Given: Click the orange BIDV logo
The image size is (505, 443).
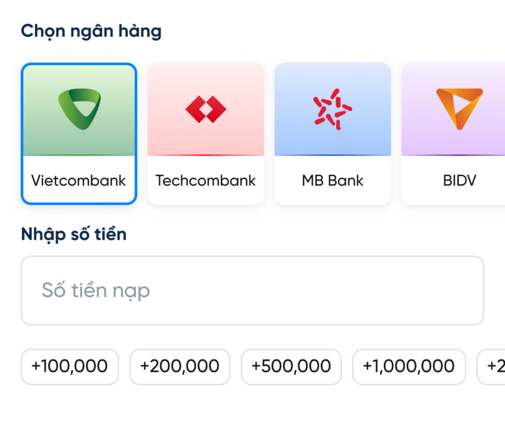Looking at the screenshot, I should click(459, 109).
